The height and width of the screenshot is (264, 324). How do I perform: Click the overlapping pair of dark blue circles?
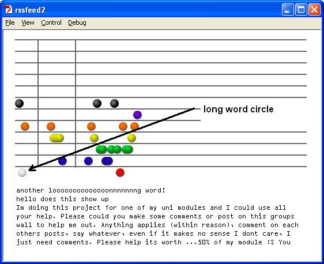(107, 161)
